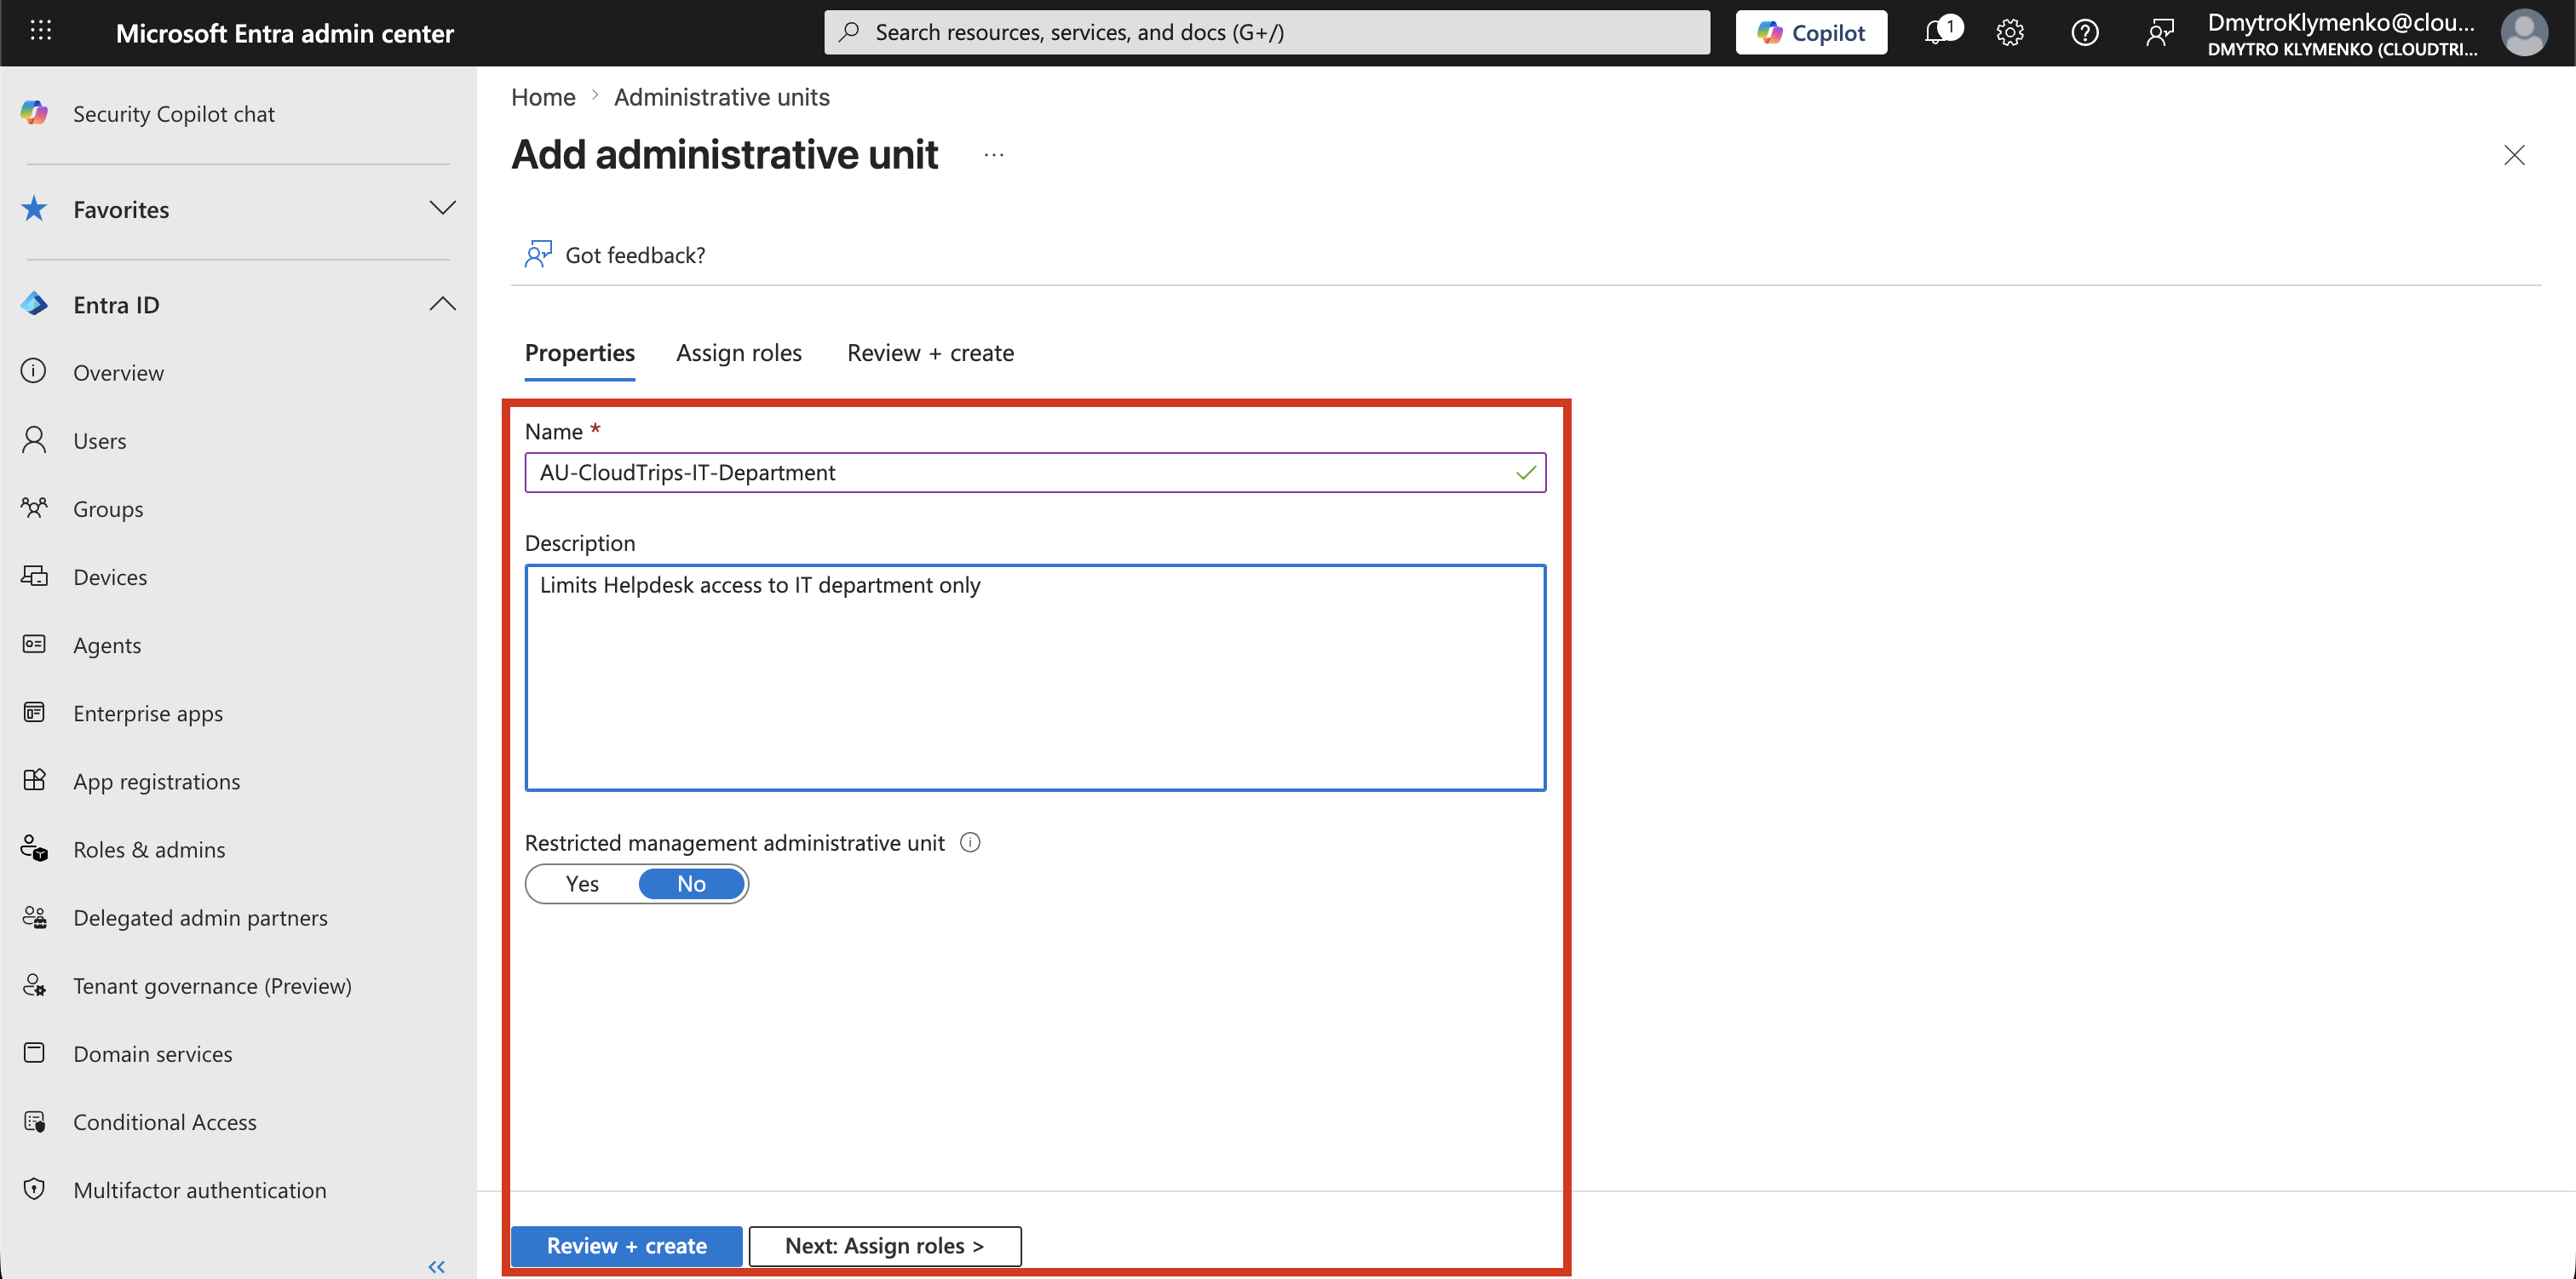Viewport: 2576px width, 1279px height.
Task: Click the Groups people icon
Action: (x=34, y=508)
